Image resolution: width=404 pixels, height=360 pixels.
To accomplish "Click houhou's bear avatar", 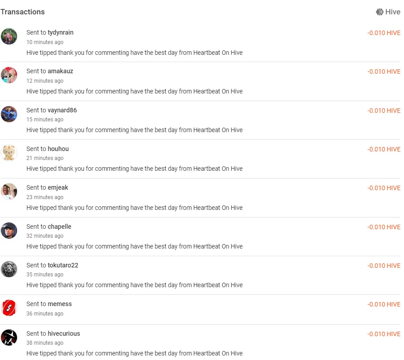I will (x=9, y=153).
